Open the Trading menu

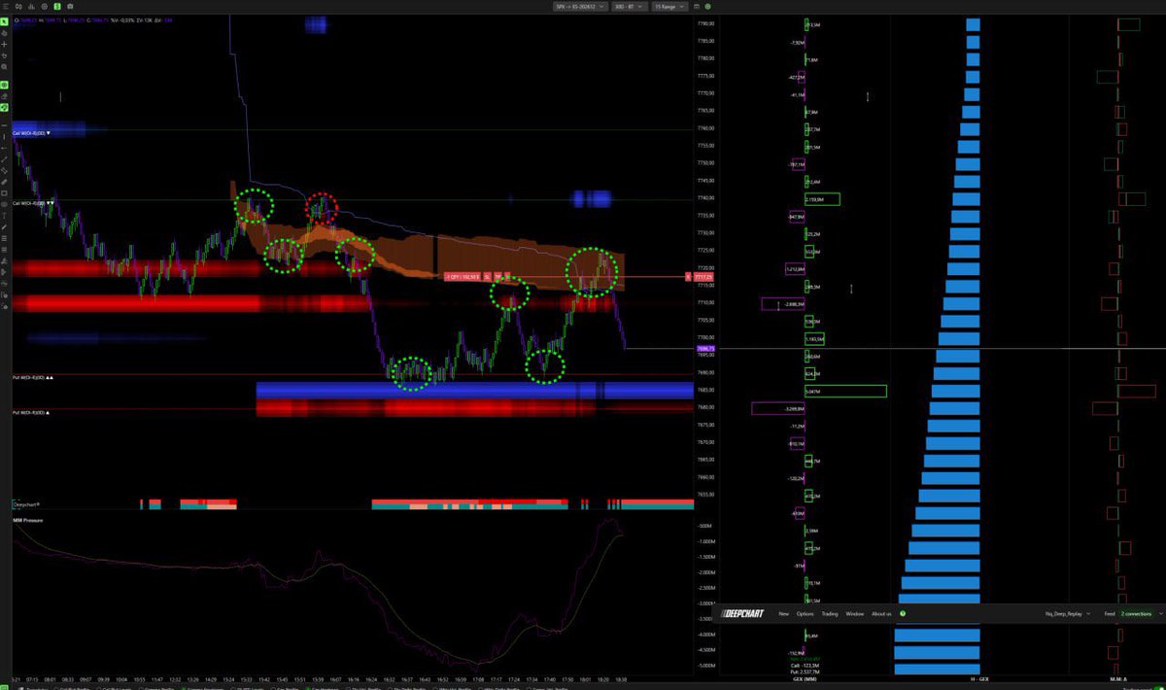[830, 614]
